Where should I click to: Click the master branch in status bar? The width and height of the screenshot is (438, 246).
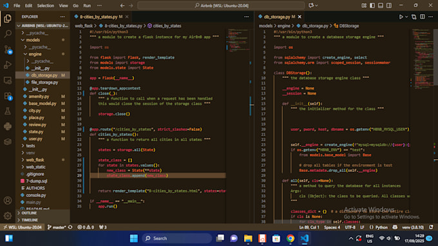(x=57, y=227)
